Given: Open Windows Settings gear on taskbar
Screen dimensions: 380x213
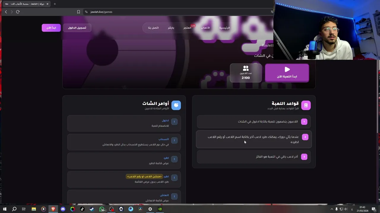Looking at the screenshot, I should 150,209.
